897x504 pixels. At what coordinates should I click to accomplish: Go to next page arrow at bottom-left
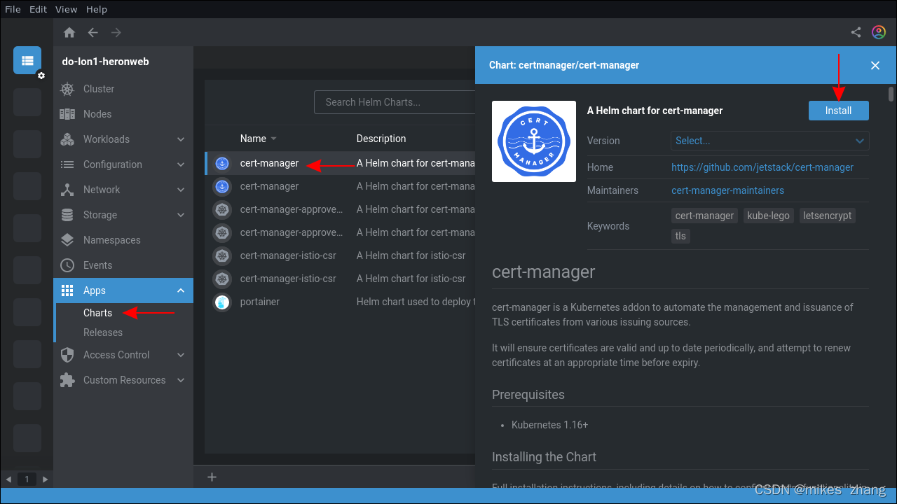coord(45,479)
